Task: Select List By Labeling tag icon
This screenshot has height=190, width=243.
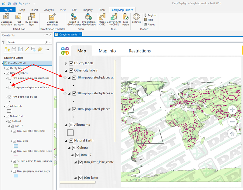Action: point(40,49)
